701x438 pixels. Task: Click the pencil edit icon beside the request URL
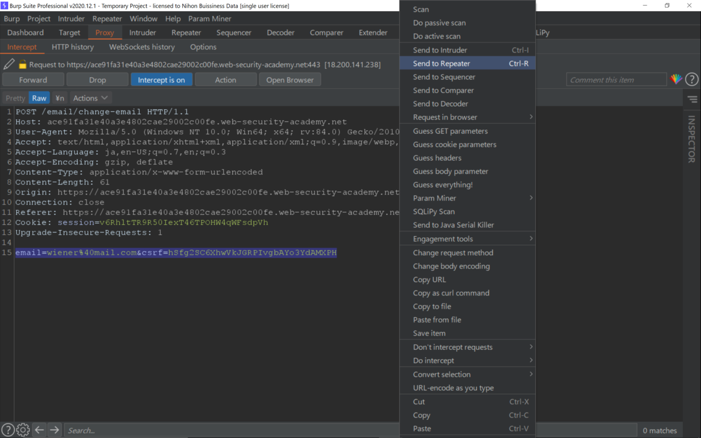tap(9, 65)
